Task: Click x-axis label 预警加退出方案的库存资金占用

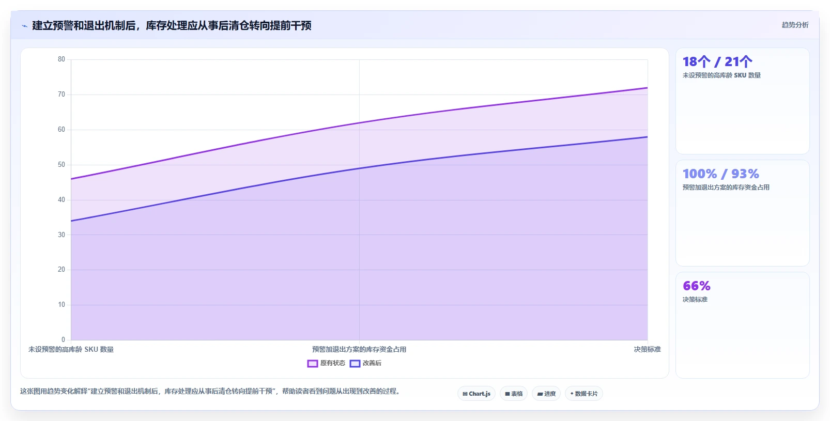Action: 359,350
